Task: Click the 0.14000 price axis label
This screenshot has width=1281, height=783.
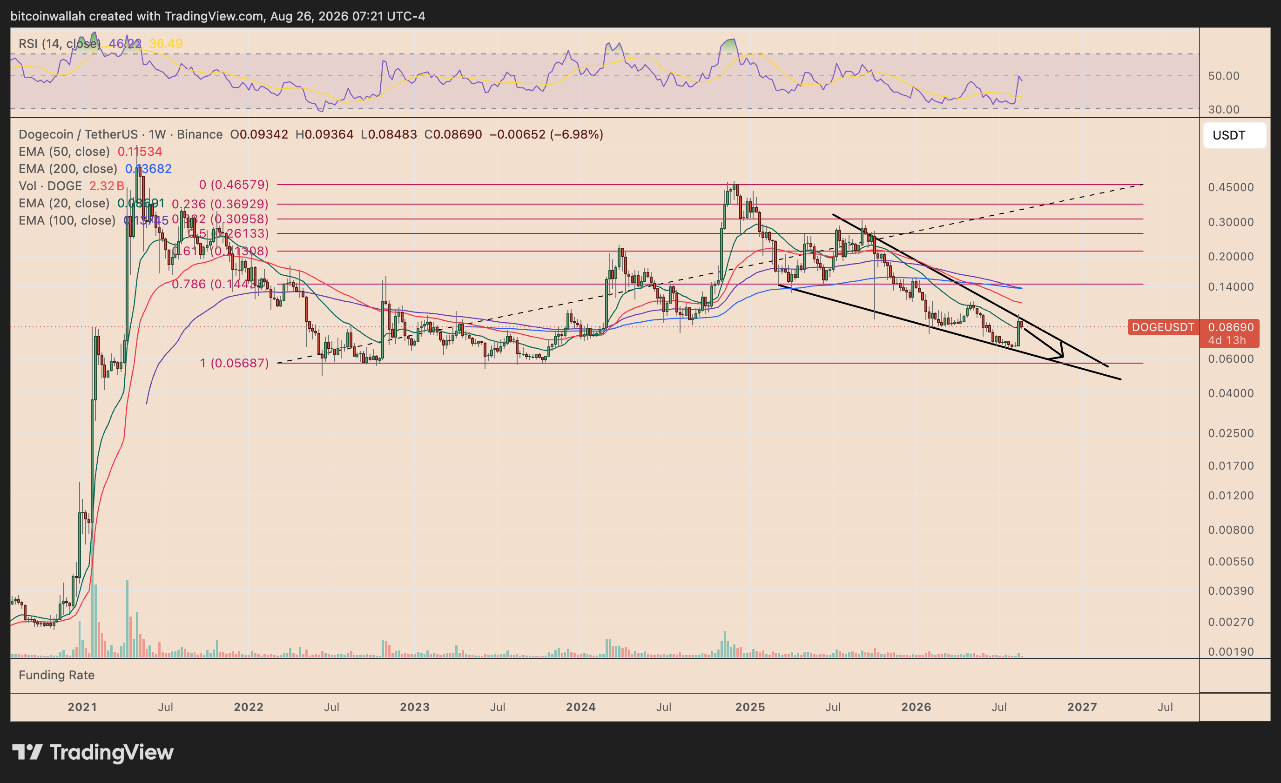Action: 1231,286
